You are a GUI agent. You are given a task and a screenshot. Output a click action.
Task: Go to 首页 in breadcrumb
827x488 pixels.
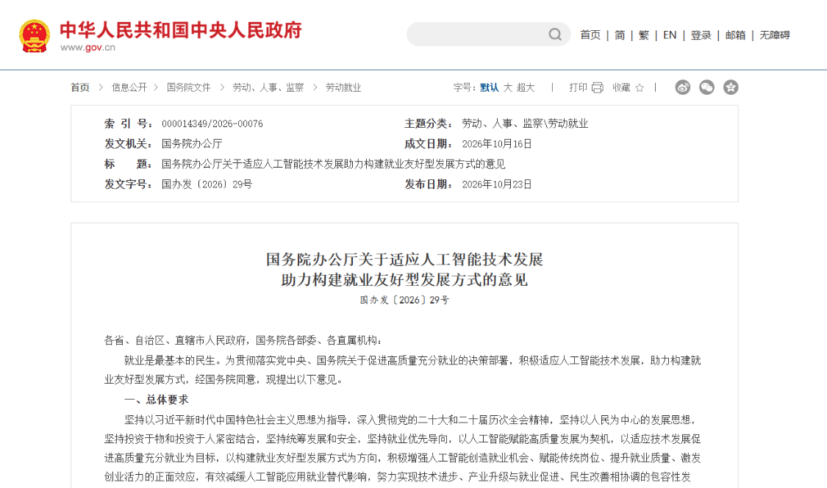[x=80, y=87]
